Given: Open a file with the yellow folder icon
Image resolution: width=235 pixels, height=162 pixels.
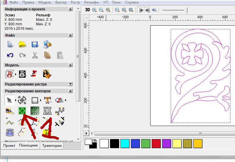Looking at the screenshot, I should tap(23, 44).
